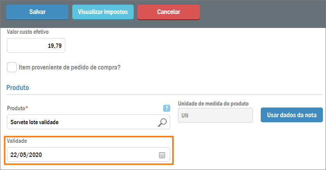This screenshot has height=170, width=326.
Task: Click the Usar dados da nota button
Action: pyautogui.click(x=291, y=115)
